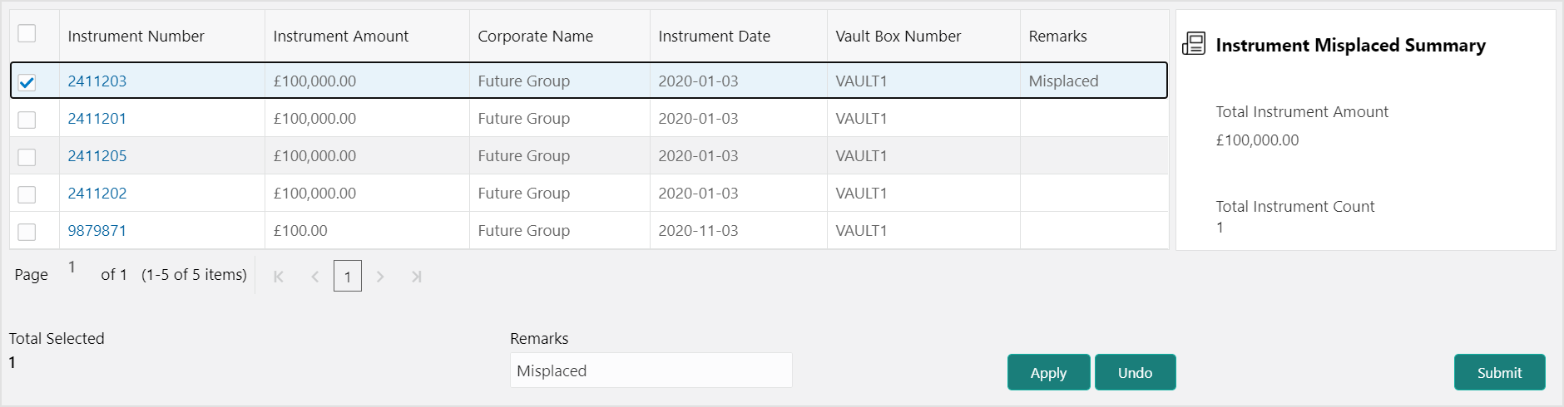Click the Instrument Misplaced Summary icon

pos(1194,44)
